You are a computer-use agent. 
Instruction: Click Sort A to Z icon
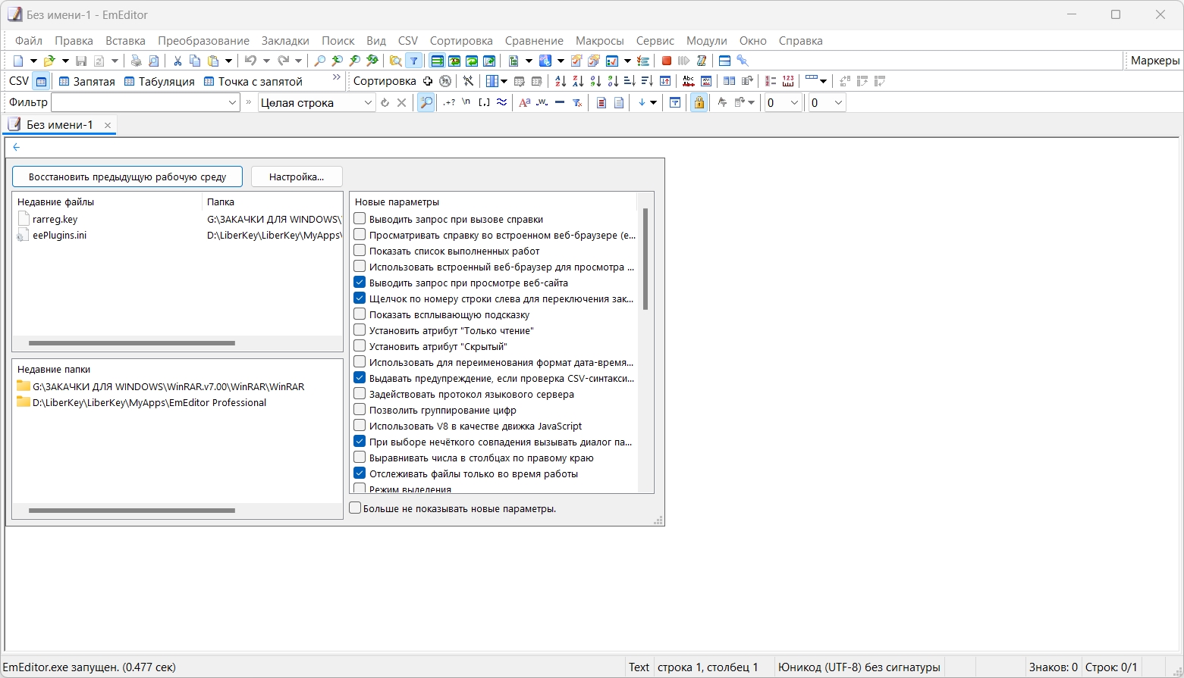pos(561,81)
